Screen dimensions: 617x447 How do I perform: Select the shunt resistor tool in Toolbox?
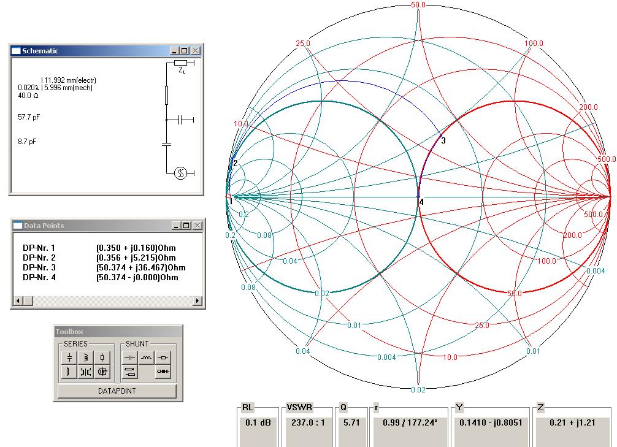pyautogui.click(x=163, y=357)
